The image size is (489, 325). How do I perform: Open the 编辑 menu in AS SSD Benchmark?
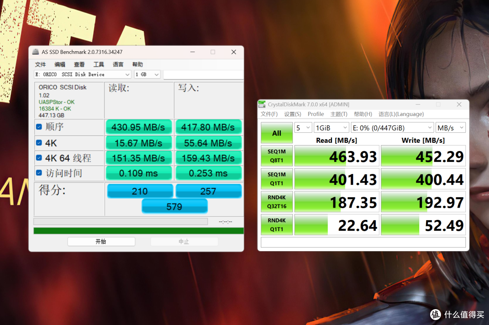point(60,64)
